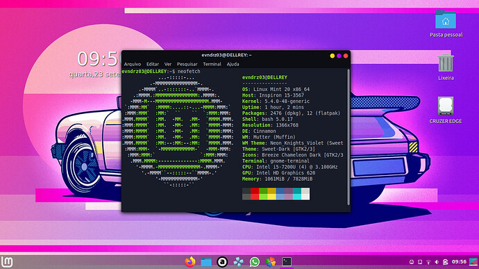
Task: Open the update manager shield icon
Action: tap(446, 262)
